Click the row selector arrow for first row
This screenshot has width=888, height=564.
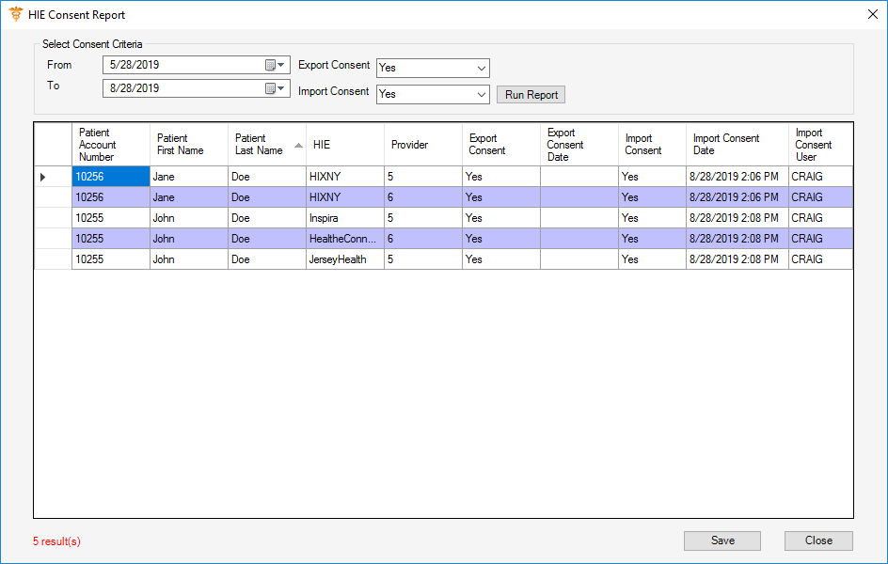coord(43,177)
